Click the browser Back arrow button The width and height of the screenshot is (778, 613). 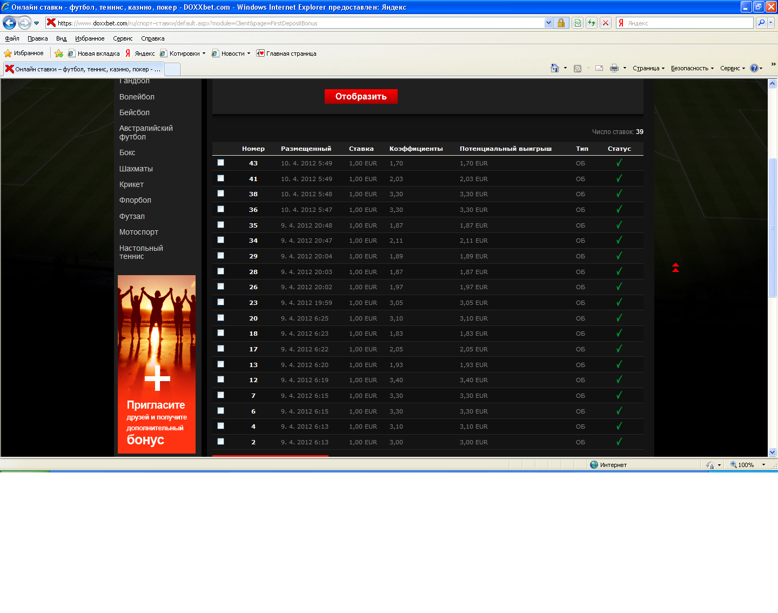pos(9,23)
